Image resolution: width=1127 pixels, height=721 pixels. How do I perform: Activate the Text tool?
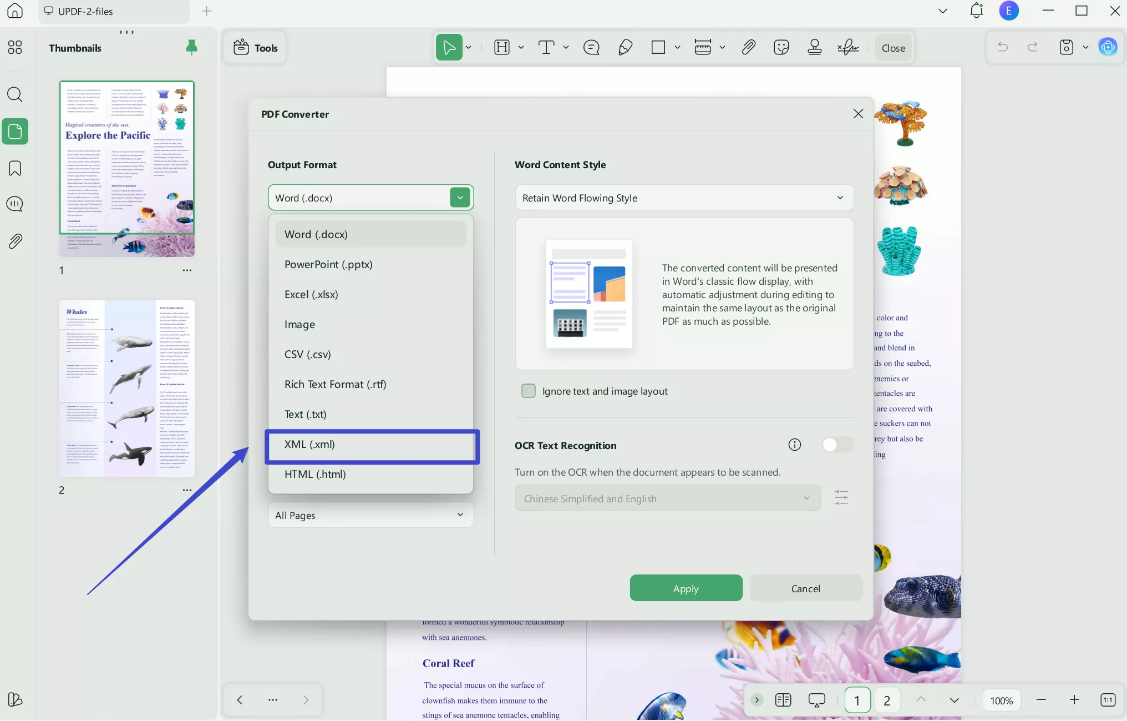coord(547,47)
